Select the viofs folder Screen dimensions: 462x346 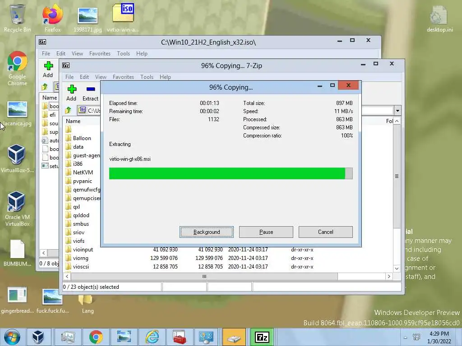tap(79, 241)
